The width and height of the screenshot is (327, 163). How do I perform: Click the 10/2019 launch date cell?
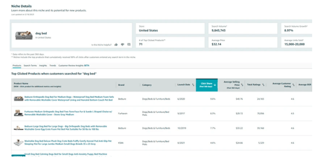182,128
